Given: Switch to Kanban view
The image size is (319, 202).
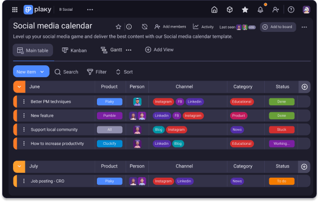Looking at the screenshot, I should [74, 50].
